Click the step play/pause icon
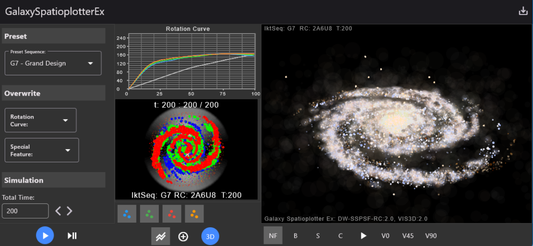This screenshot has width=533, height=246. click(x=72, y=236)
